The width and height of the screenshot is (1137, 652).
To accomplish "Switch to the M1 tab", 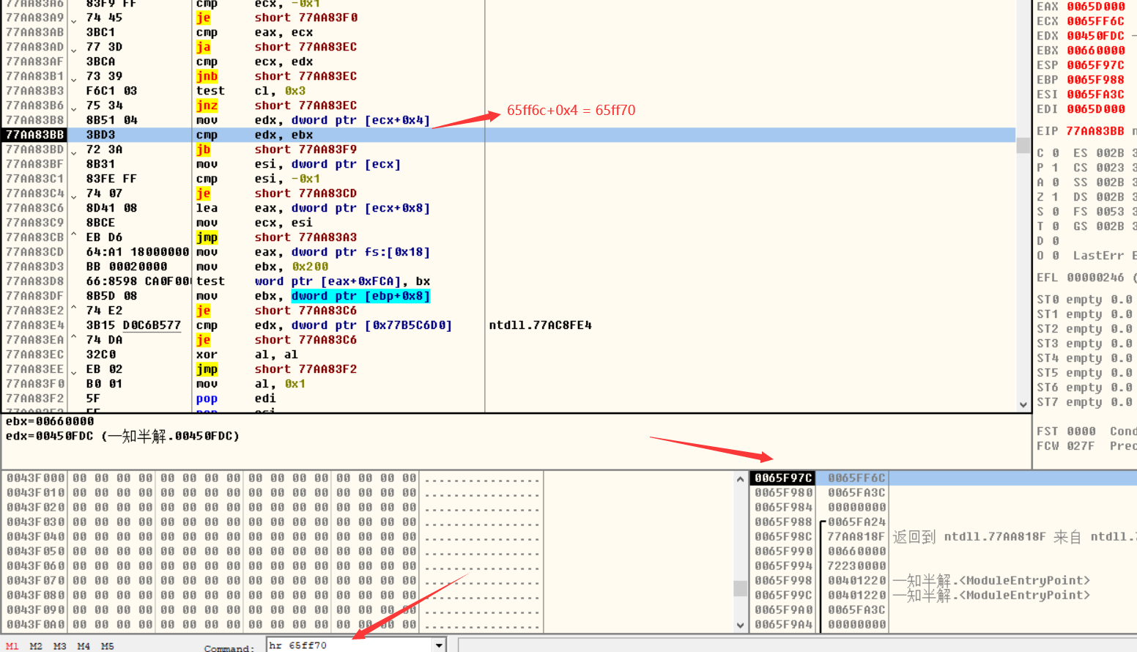I will pyautogui.click(x=12, y=646).
